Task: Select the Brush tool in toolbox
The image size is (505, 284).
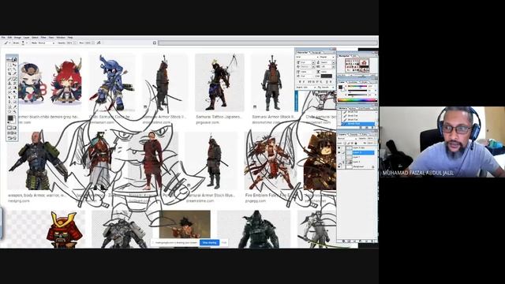Action: point(15,79)
